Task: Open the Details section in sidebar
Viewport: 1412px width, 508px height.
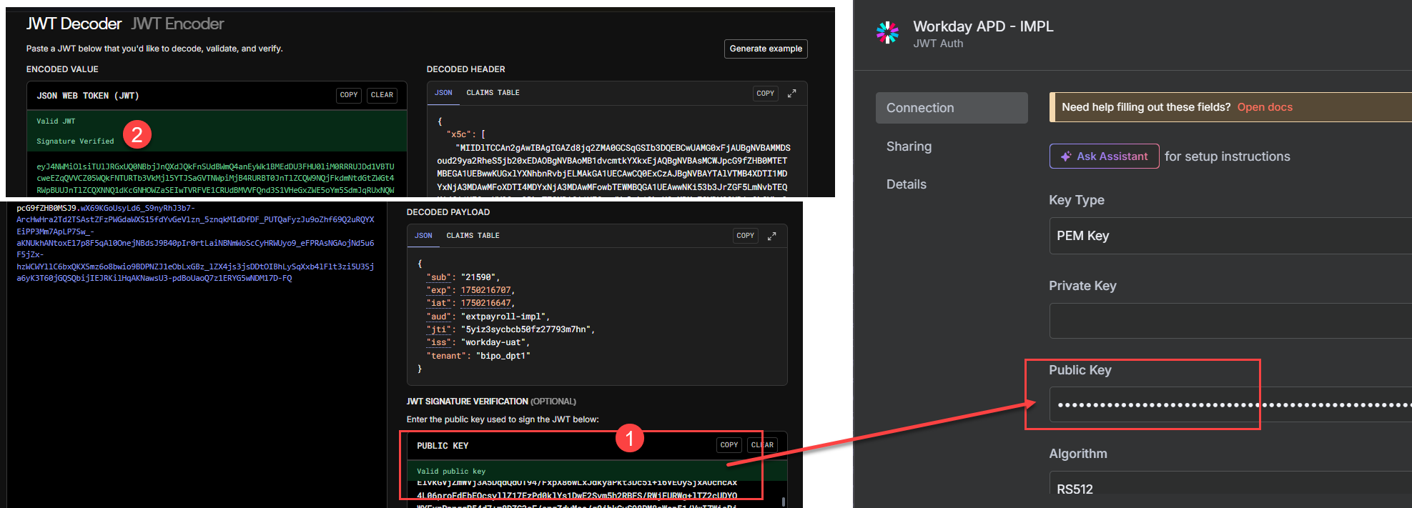Action: pos(906,184)
